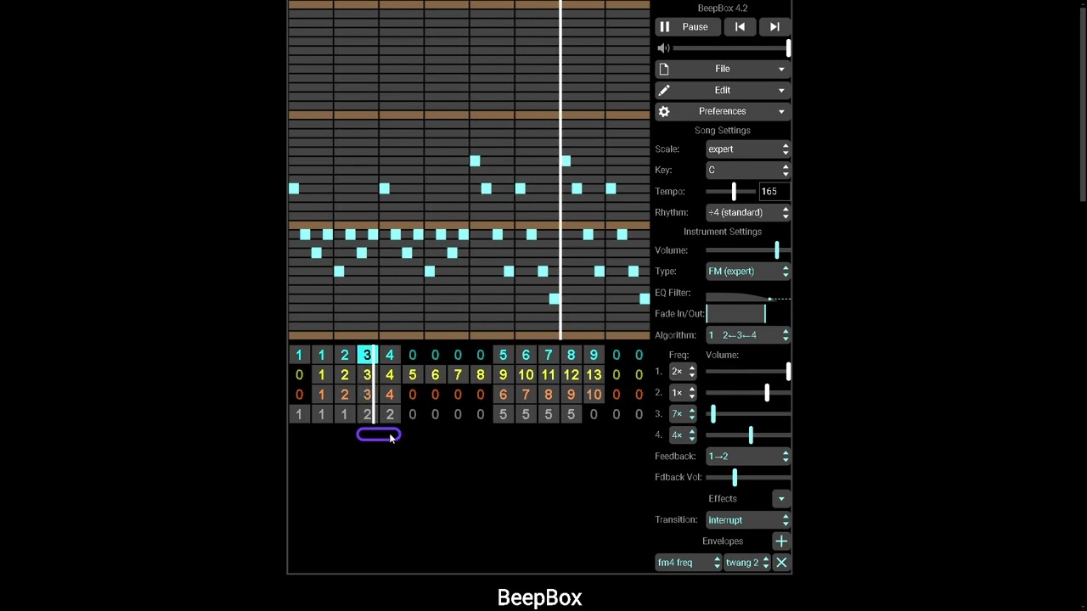
Task: Adjust operator 2 volume slider
Action: (748, 393)
